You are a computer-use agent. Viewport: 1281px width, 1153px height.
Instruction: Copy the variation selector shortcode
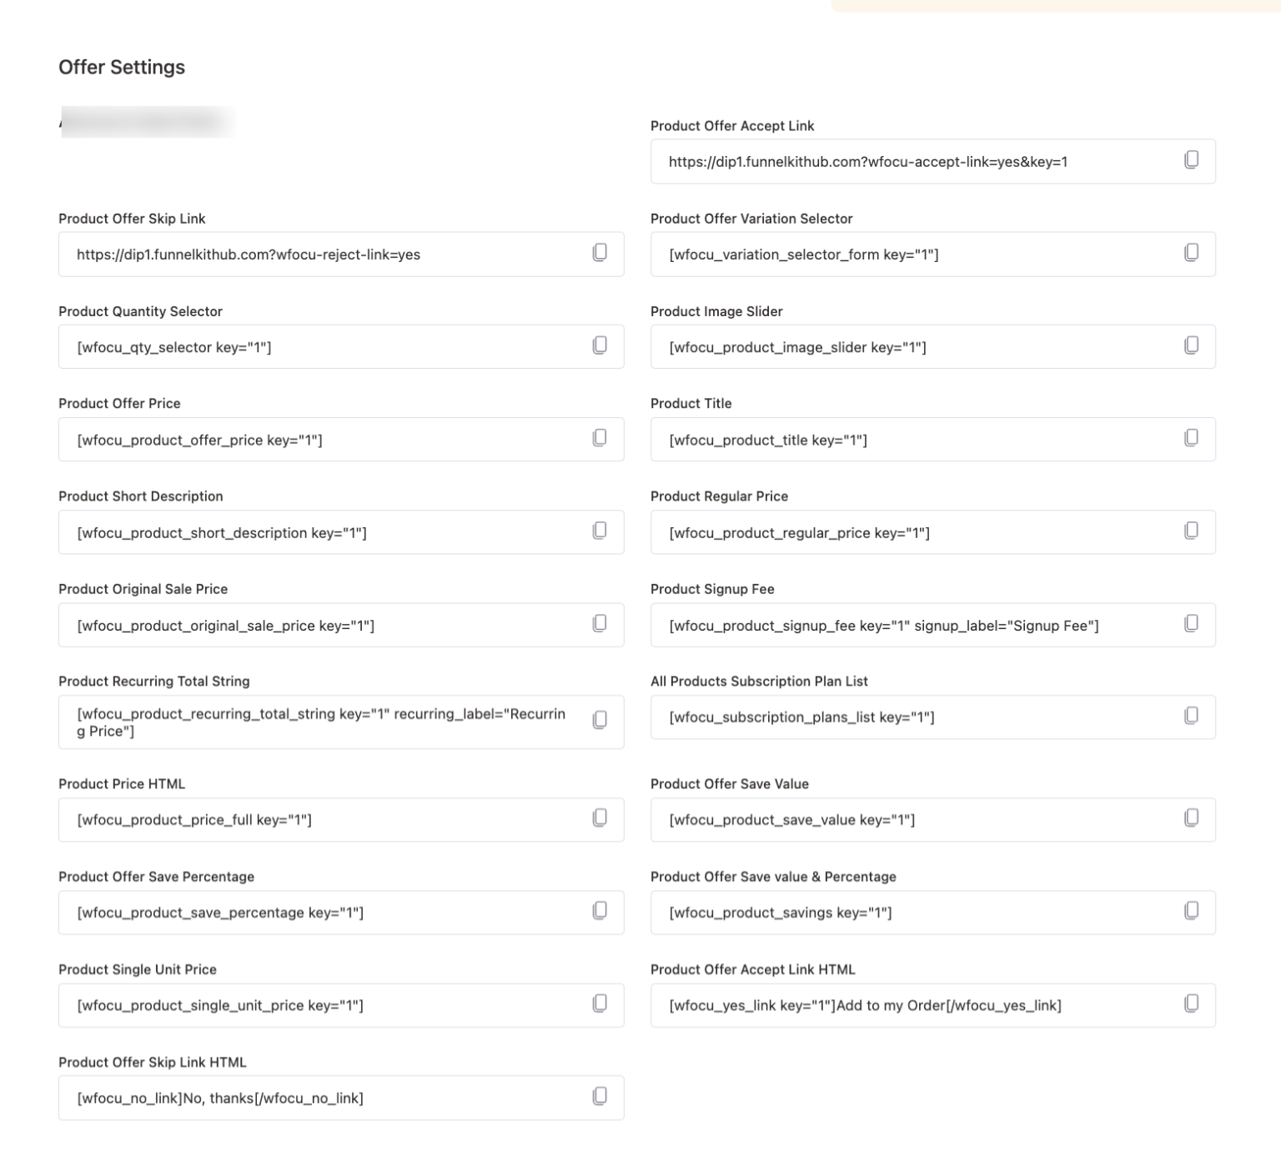[1191, 253]
